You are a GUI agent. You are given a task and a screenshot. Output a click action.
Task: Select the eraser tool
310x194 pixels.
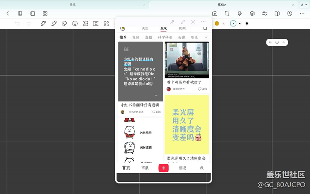click(64, 24)
